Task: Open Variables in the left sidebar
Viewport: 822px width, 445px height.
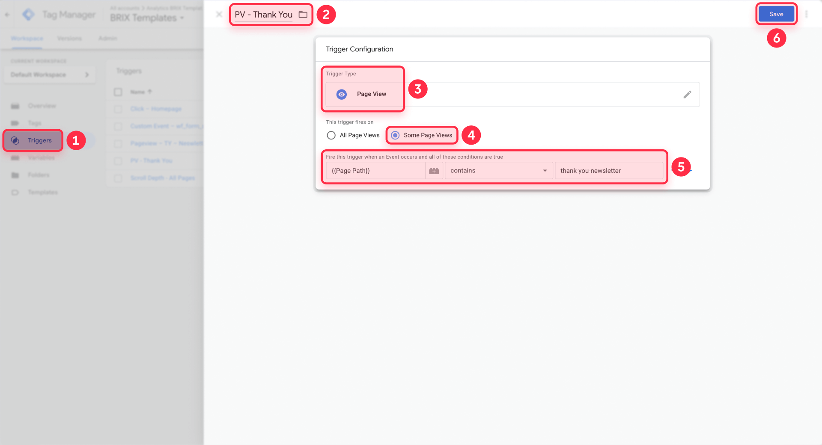Action: [41, 157]
